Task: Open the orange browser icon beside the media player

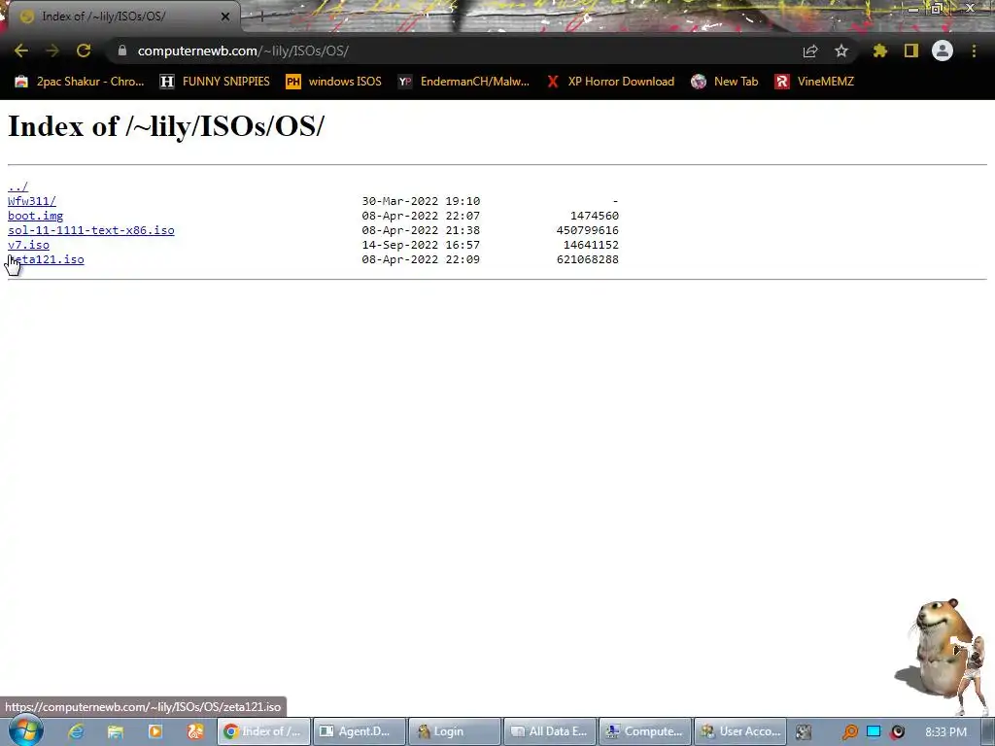Action: point(194,731)
